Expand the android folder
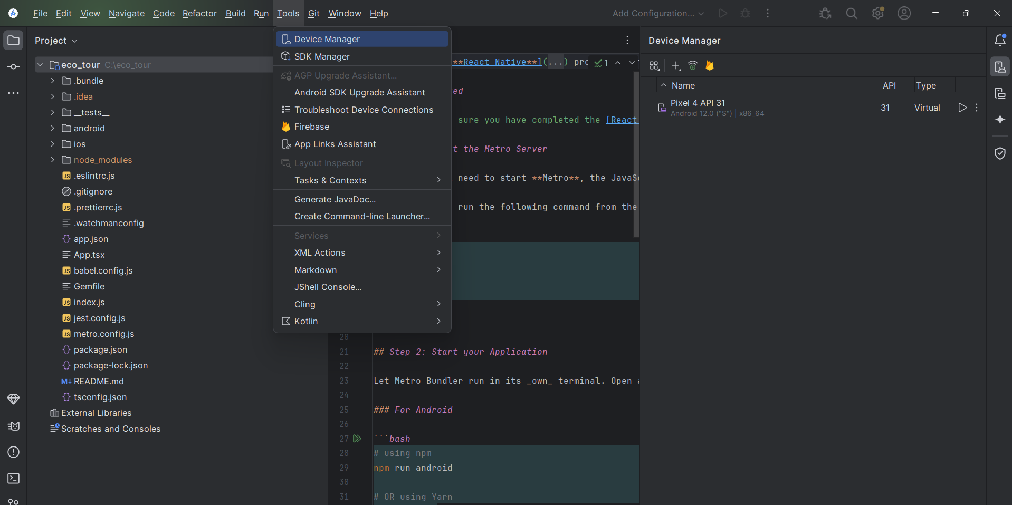Screen dimensions: 1012x505 click(52, 128)
